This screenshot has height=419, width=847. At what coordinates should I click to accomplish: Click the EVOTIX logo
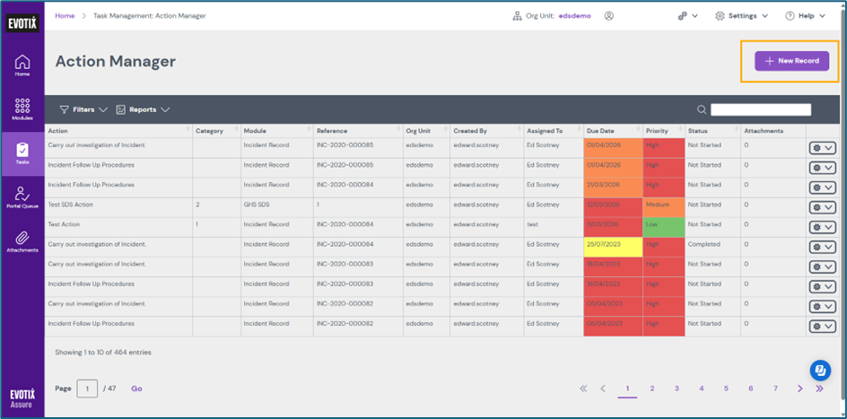pos(22,24)
